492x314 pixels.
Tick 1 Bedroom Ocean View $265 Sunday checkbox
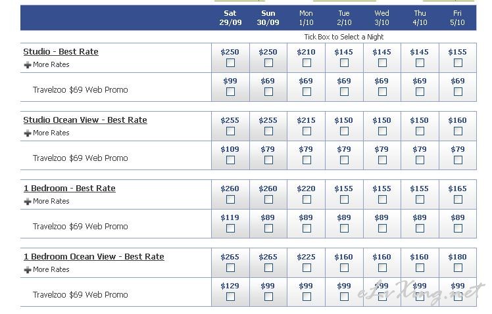click(268, 268)
